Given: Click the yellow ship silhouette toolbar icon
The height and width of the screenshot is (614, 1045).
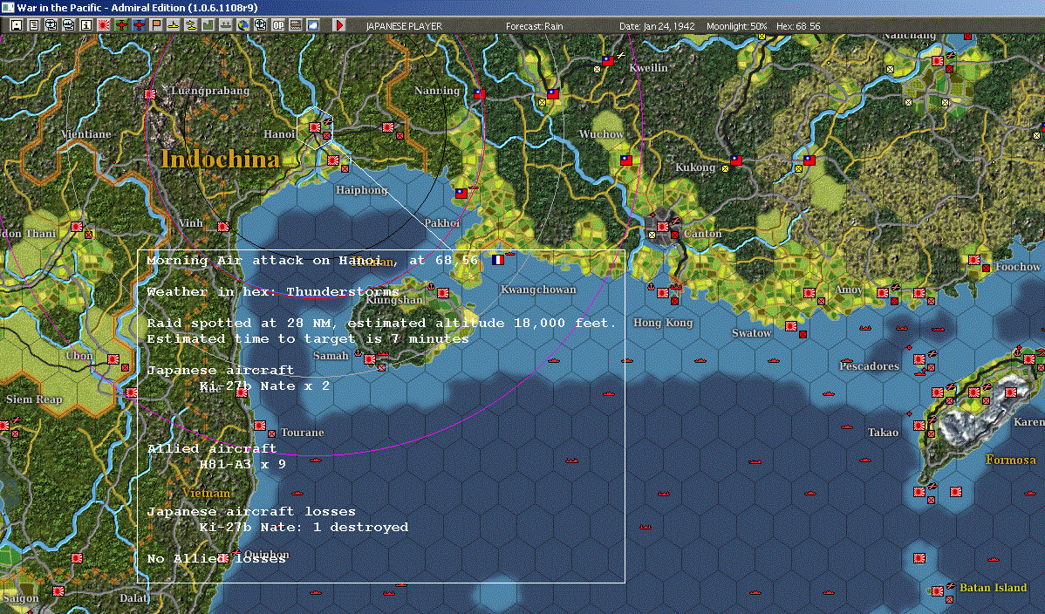Looking at the screenshot, I should click(x=174, y=25).
